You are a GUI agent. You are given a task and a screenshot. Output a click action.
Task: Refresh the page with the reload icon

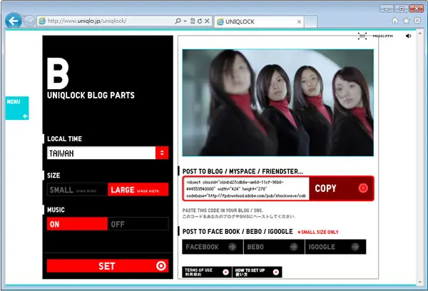(200, 21)
